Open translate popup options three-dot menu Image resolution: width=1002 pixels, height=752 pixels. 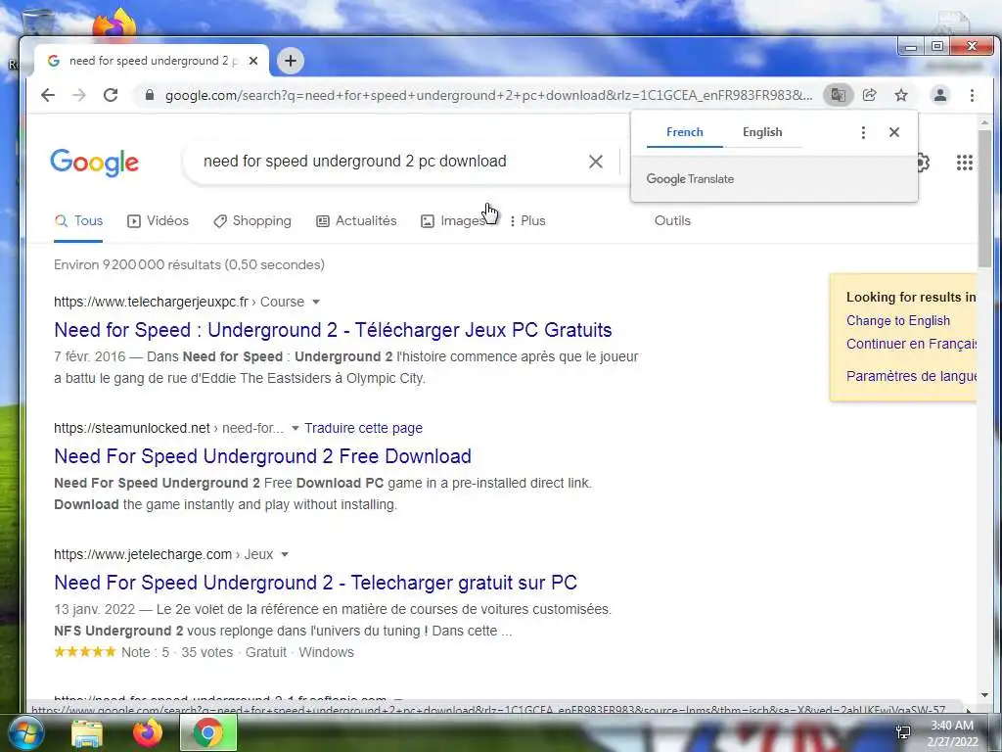pos(863,132)
